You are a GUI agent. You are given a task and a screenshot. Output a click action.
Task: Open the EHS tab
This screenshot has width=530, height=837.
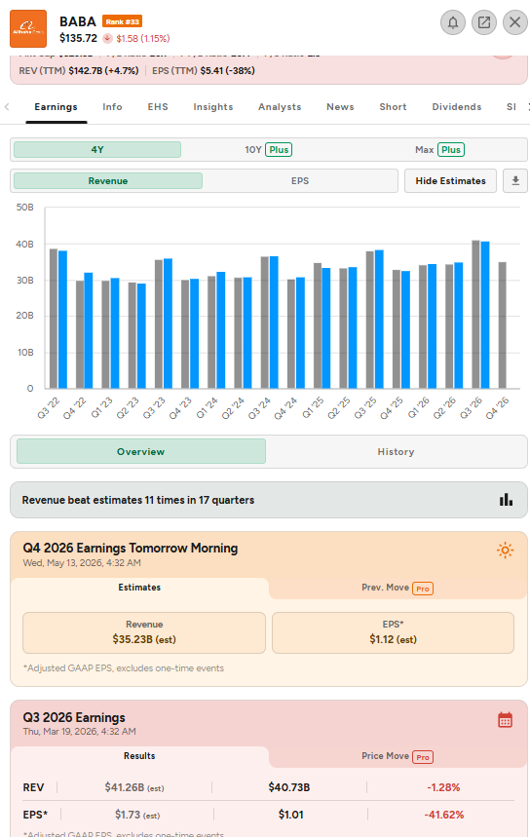click(158, 107)
